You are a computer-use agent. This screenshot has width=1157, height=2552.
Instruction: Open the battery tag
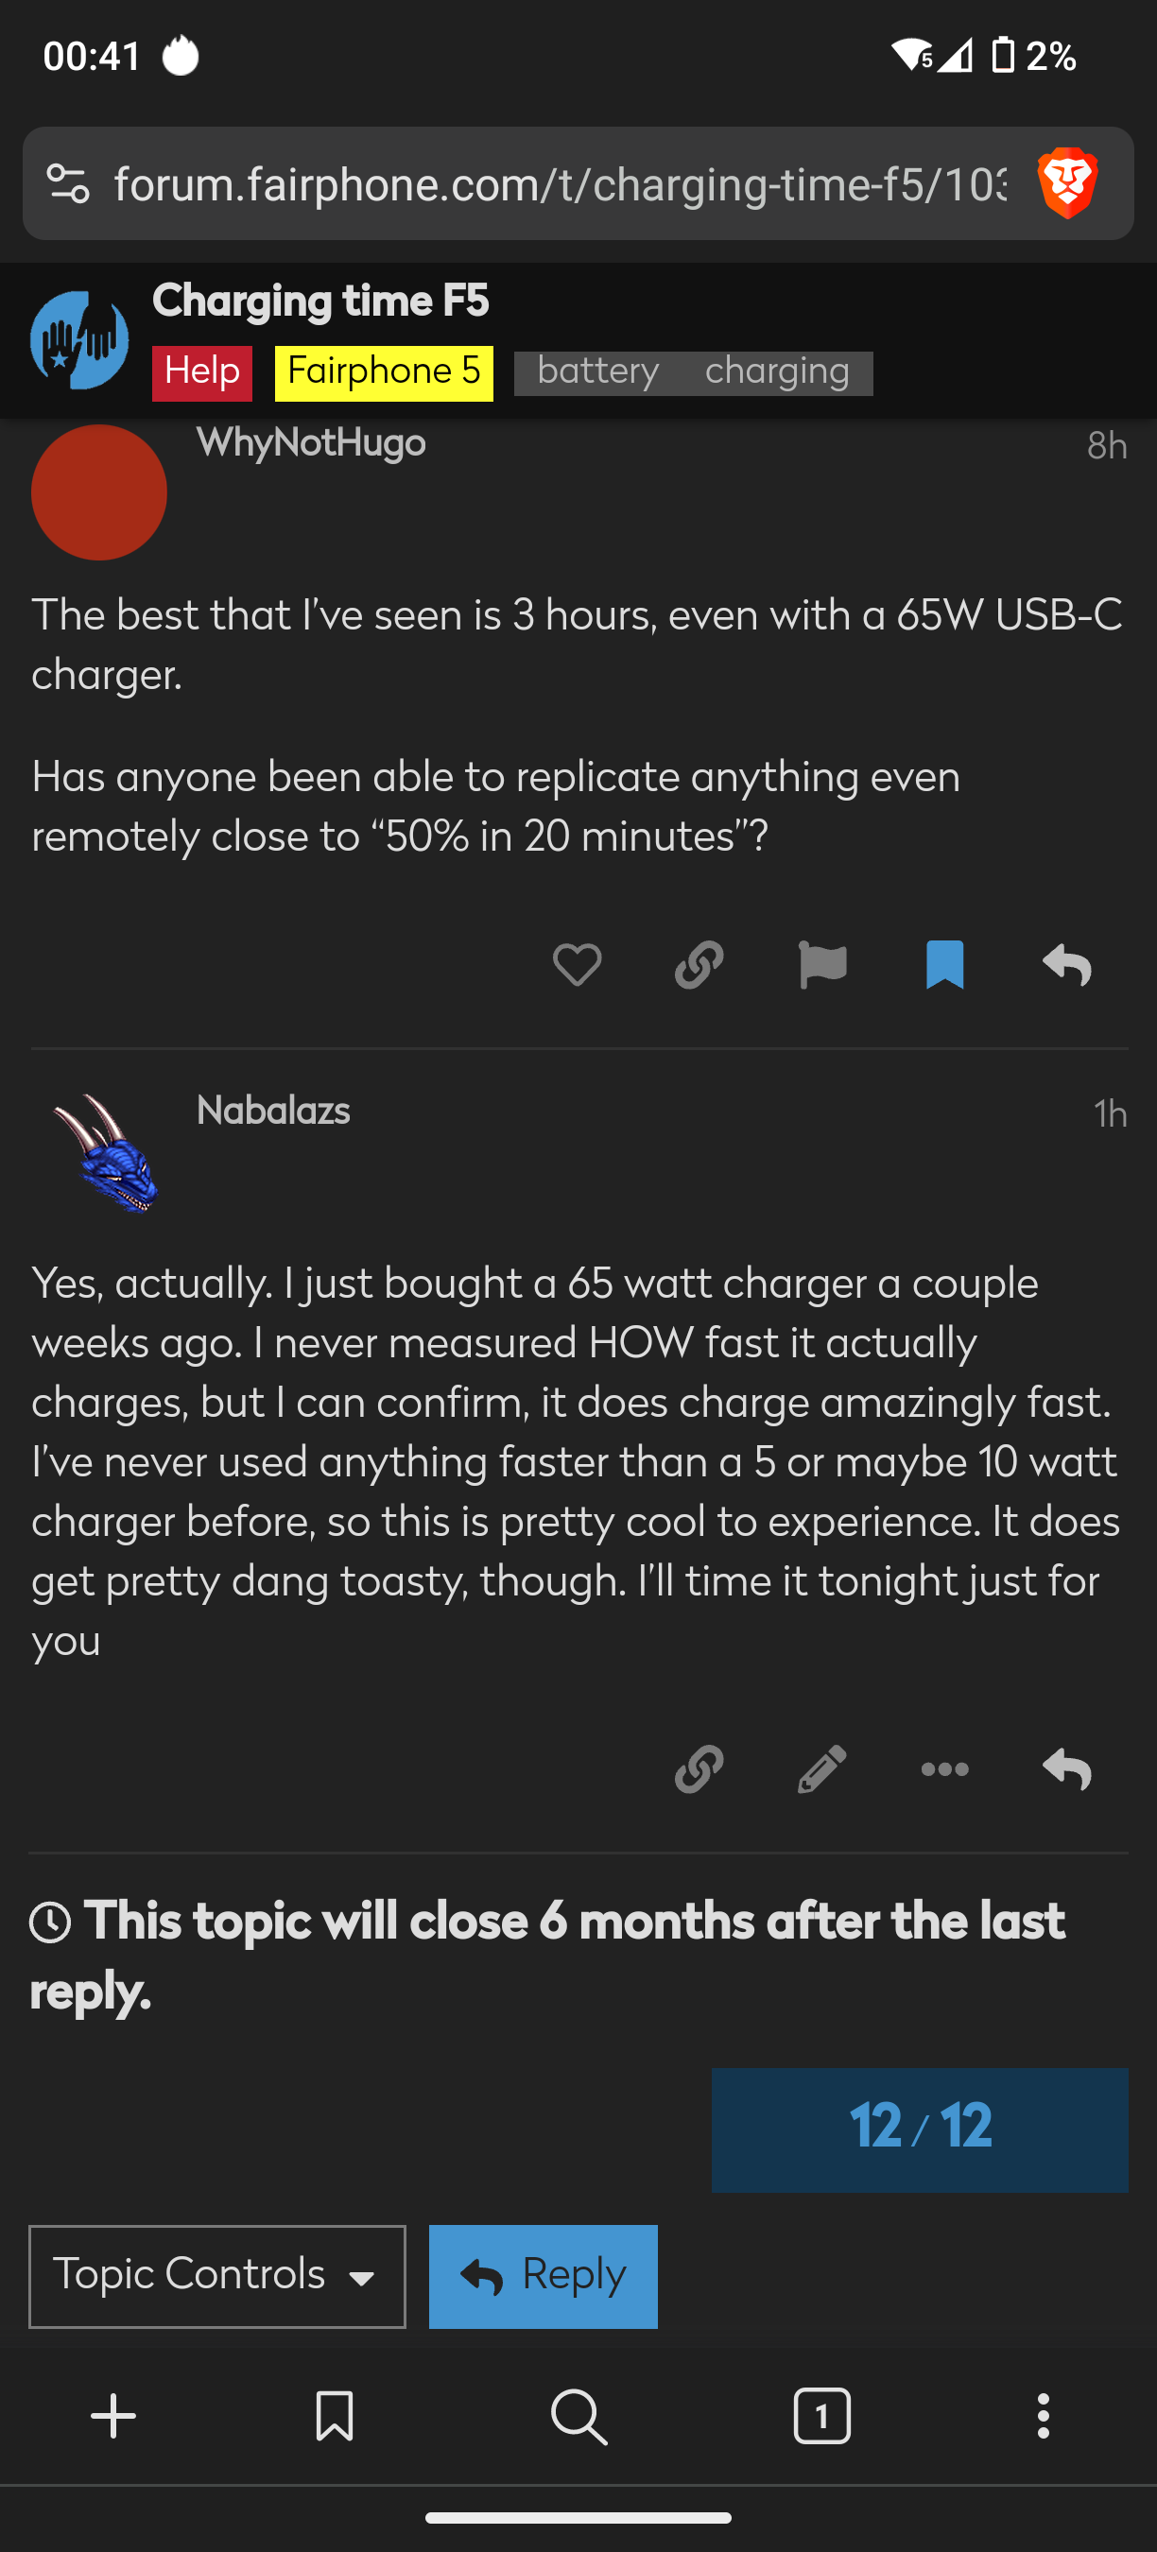[597, 372]
